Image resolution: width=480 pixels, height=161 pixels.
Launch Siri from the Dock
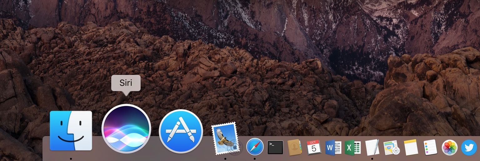tap(126, 129)
